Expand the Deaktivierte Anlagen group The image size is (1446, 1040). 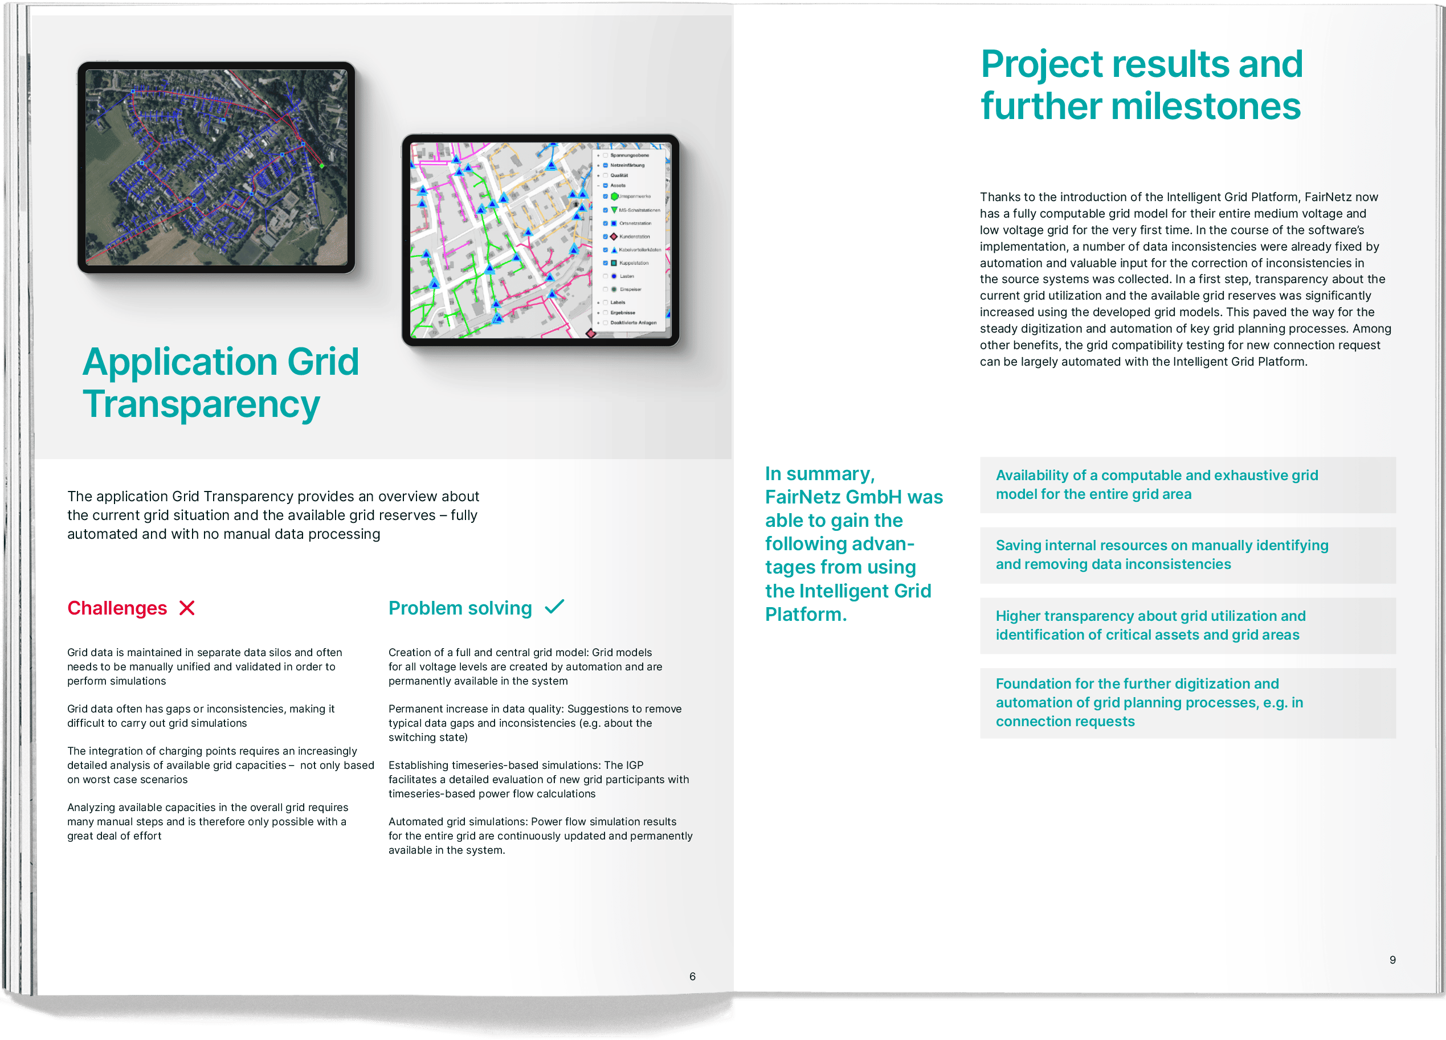[x=599, y=322]
